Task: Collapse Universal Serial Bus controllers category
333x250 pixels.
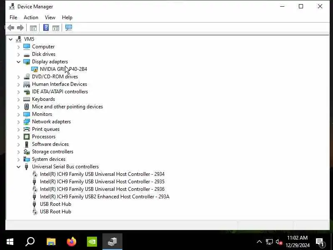Action: tap(18, 167)
